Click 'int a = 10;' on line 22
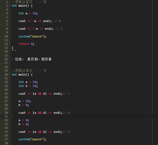This screenshot has width=158, height=145. [28, 82]
